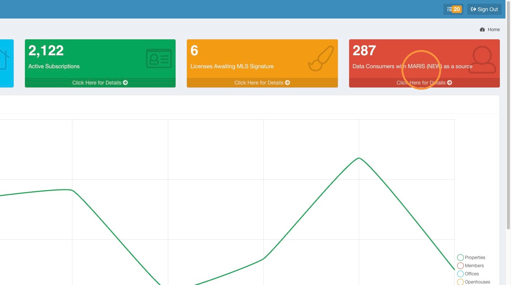Click the sign-out arrow icon
This screenshot has height=285, width=511.
click(473, 9)
